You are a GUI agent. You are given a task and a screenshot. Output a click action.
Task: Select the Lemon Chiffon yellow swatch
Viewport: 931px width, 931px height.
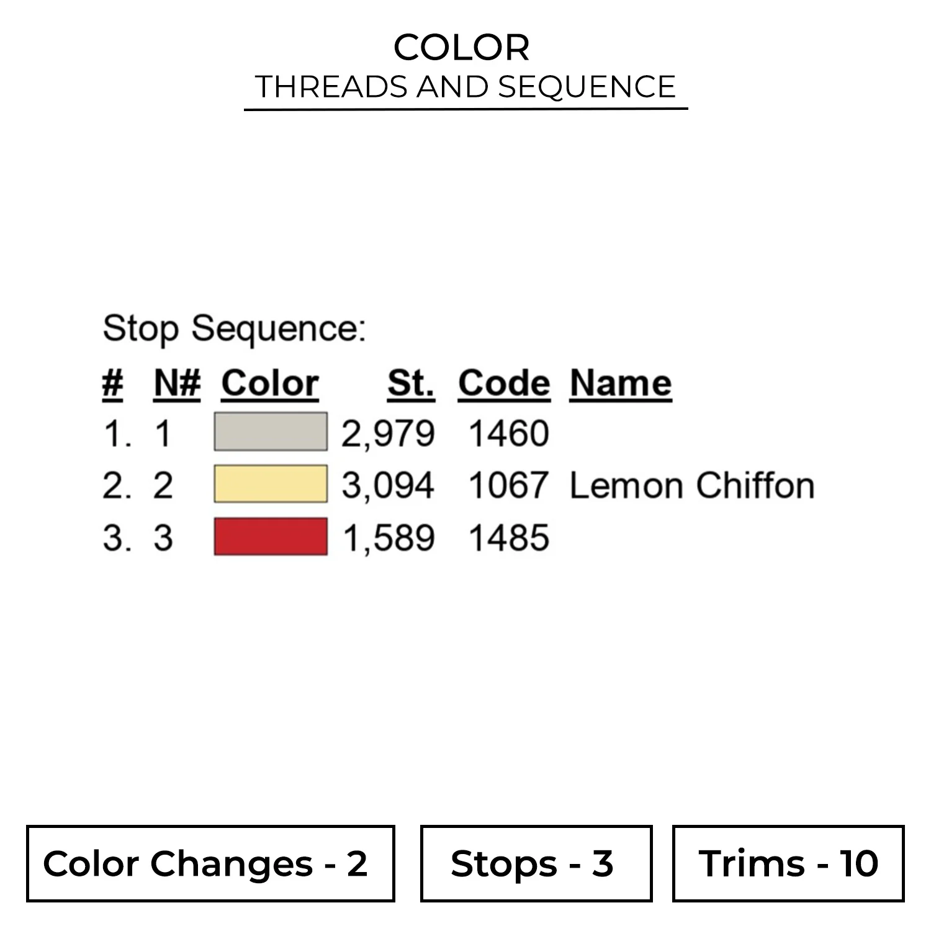(271, 483)
